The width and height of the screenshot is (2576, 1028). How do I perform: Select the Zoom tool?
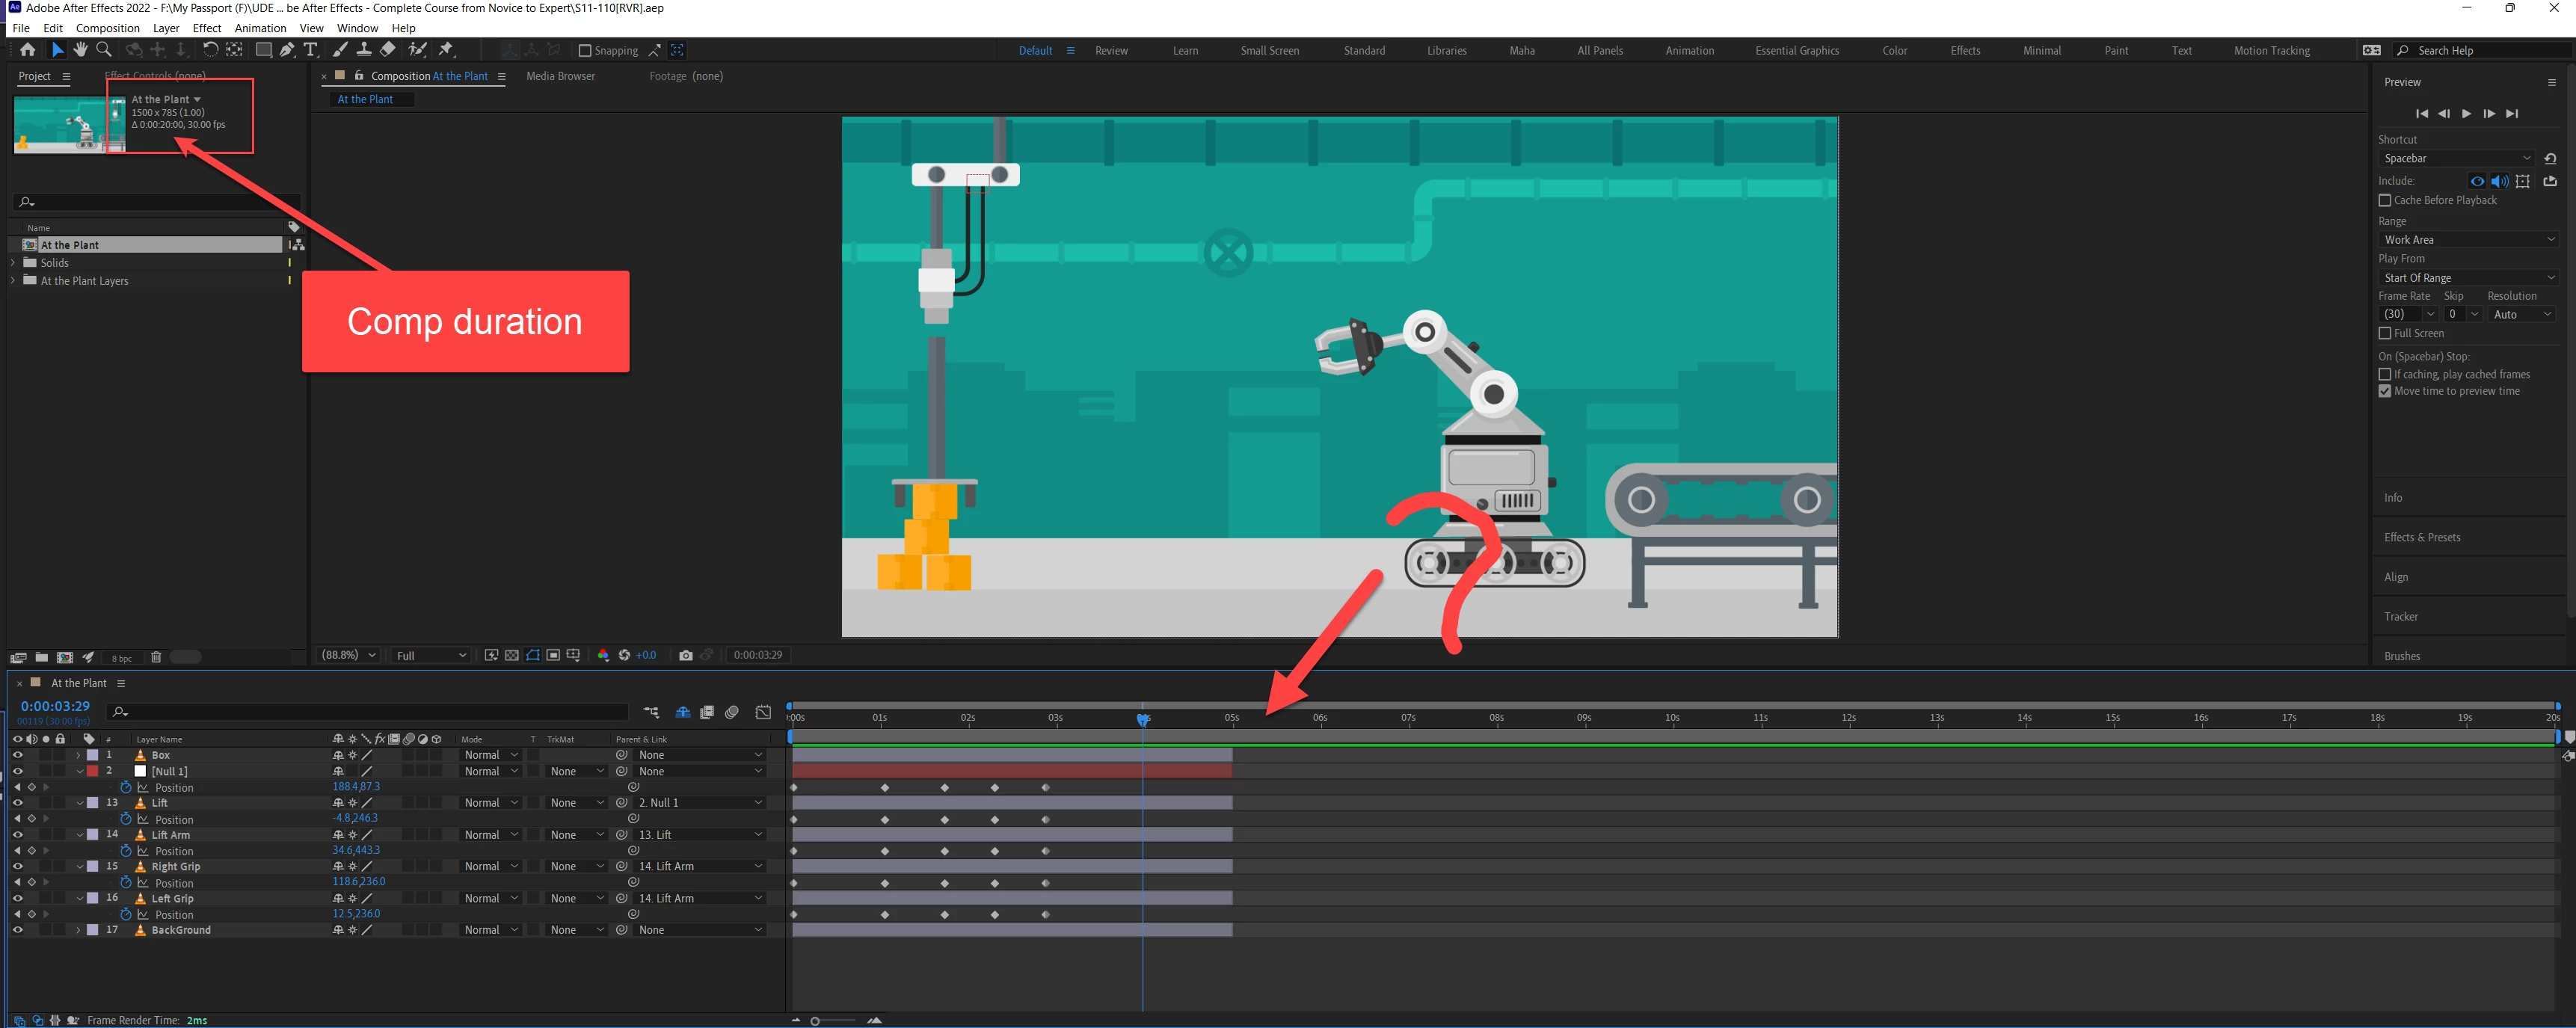tap(103, 49)
